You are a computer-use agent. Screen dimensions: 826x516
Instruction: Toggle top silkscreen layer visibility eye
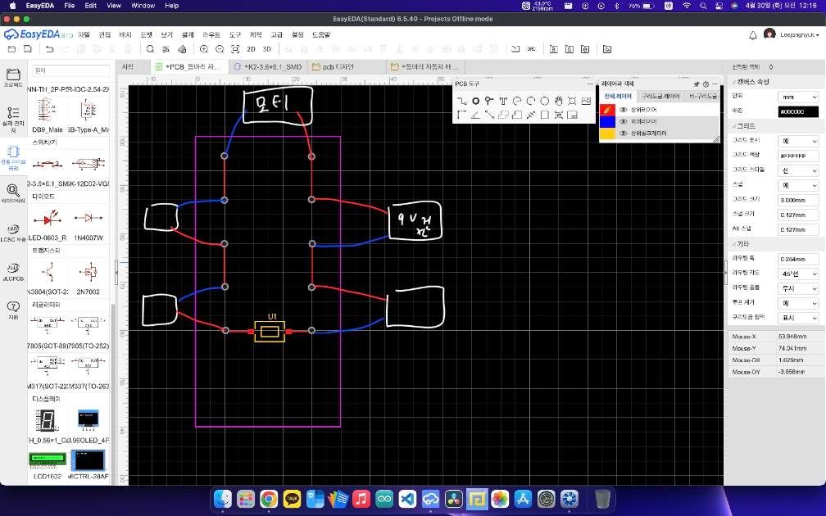tap(624, 132)
